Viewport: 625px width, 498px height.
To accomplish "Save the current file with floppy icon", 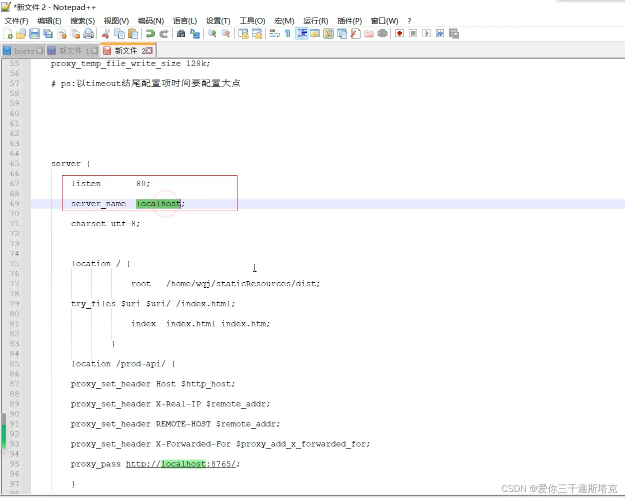I will tap(34, 34).
